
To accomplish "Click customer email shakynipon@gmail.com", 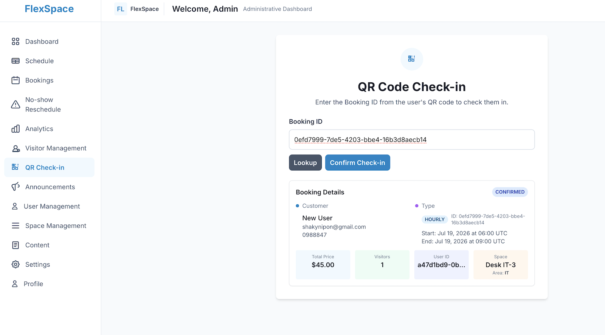I will (334, 227).
